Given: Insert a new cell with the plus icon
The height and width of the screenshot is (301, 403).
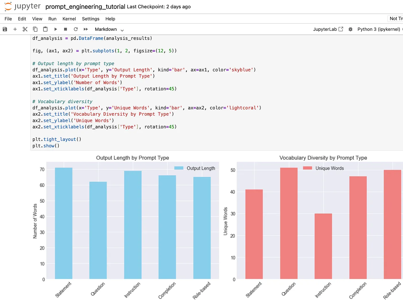Looking at the screenshot, I should (x=15, y=29).
